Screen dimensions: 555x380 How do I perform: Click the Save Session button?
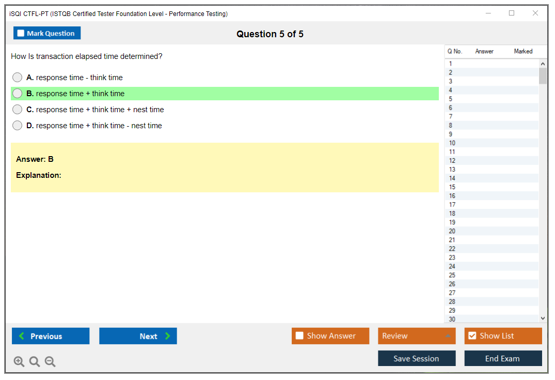point(416,358)
